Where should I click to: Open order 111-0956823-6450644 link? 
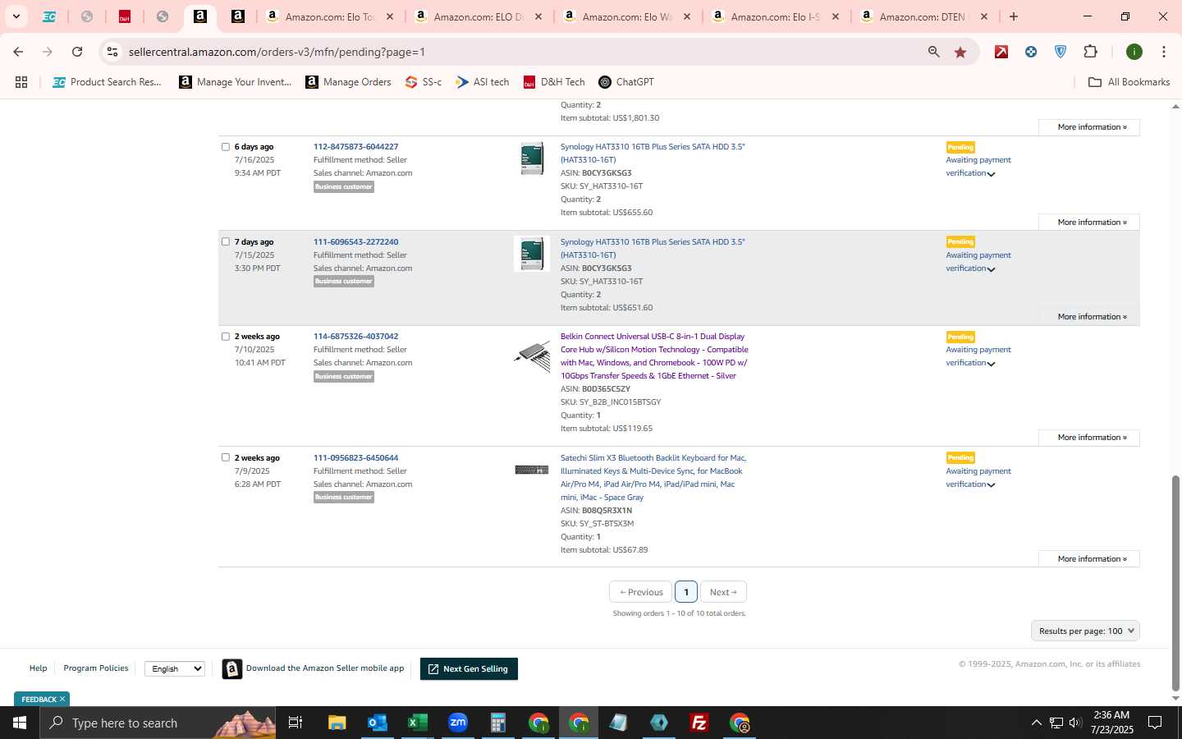click(x=355, y=458)
